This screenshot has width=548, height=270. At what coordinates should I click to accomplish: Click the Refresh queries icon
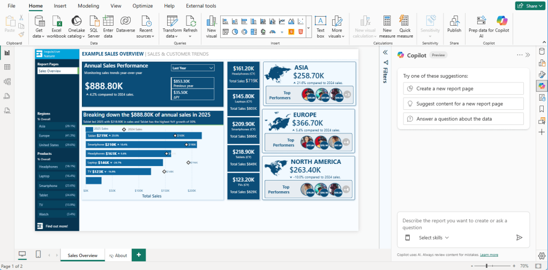coord(191,21)
